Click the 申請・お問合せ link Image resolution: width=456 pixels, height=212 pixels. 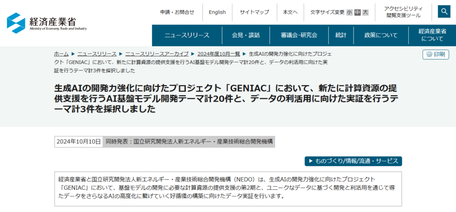[x=177, y=12]
